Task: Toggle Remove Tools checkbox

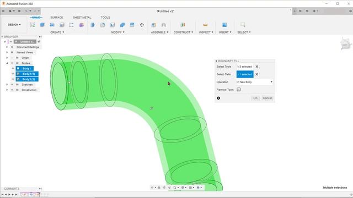Action: [x=239, y=90]
